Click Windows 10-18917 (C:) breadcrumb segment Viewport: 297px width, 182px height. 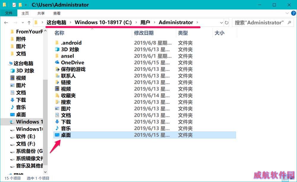103,22
